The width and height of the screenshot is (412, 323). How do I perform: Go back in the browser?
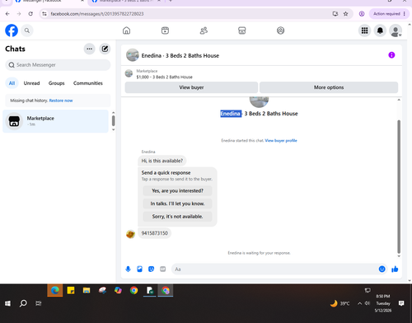coord(7,14)
